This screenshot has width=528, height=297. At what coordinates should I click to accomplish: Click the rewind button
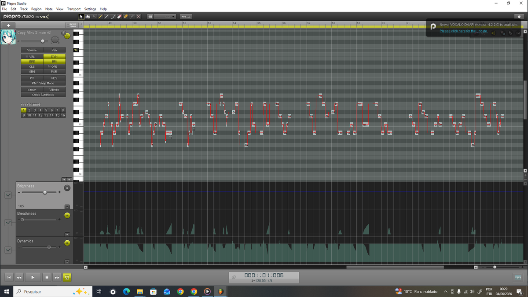coord(19,277)
